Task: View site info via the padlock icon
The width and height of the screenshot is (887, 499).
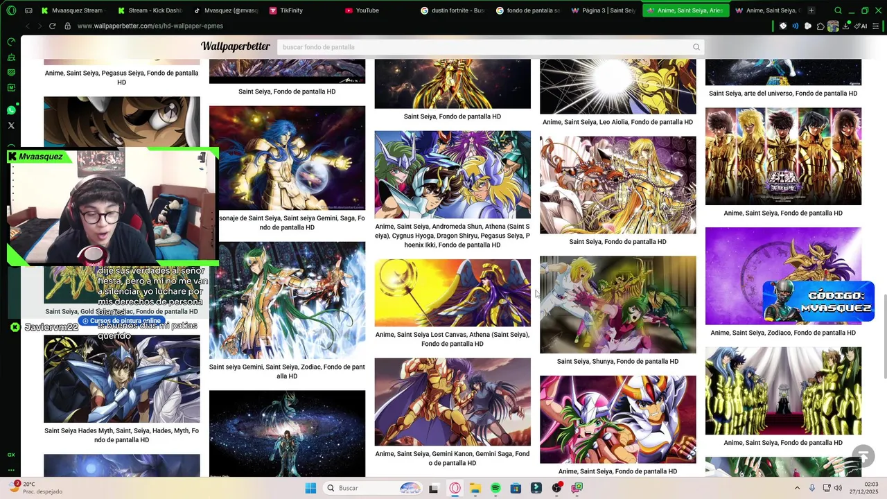Action: pos(68,26)
